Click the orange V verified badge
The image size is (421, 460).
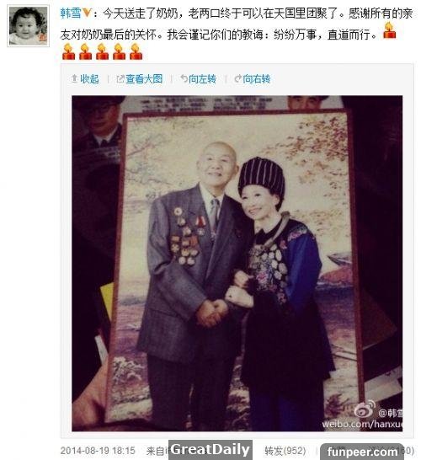[x=87, y=13]
